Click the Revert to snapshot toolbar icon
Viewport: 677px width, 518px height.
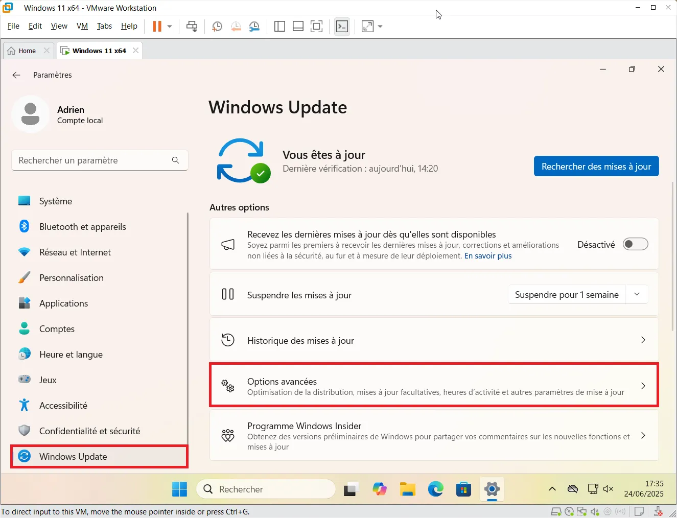pos(236,27)
